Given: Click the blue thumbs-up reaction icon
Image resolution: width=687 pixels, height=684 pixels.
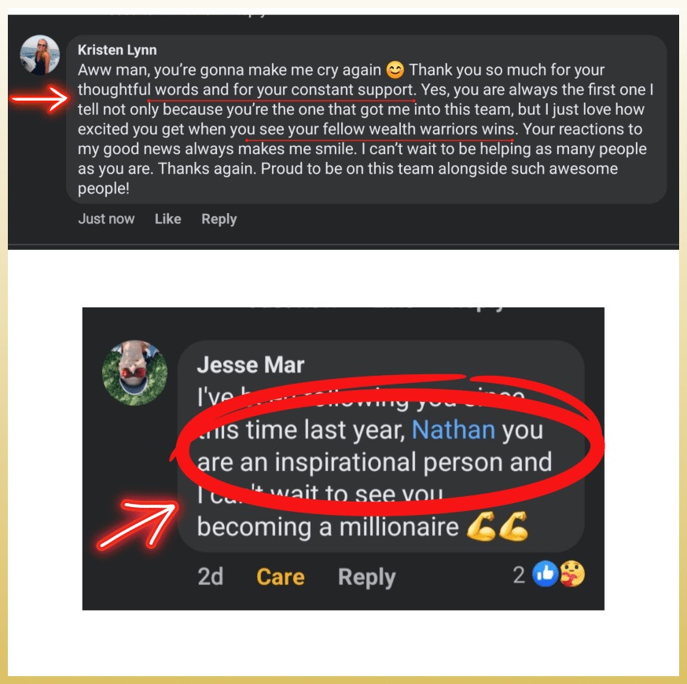Looking at the screenshot, I should click(x=545, y=574).
